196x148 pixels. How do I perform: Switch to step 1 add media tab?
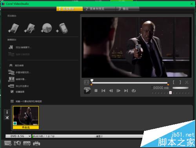coord(69,9)
